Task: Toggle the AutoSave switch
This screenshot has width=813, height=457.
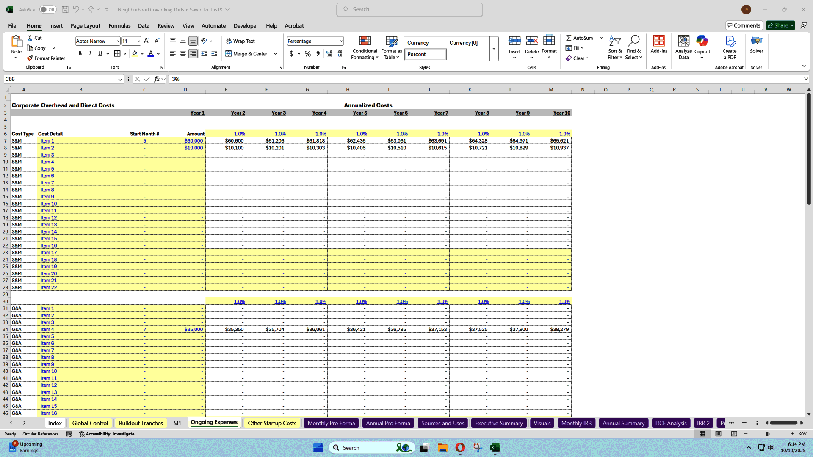Action: pyautogui.click(x=48, y=9)
